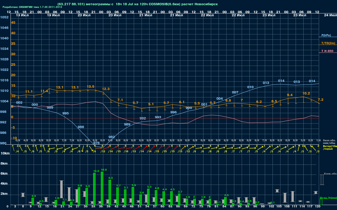Image resolution: width=337 pixels, height=210 pixels.
Task: Click the pressure value 010
Action: [x=250, y=87]
